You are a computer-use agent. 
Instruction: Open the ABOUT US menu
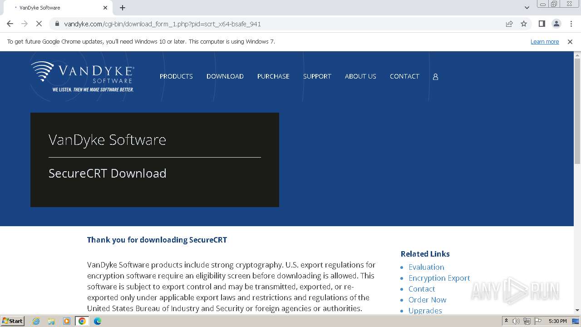[360, 76]
